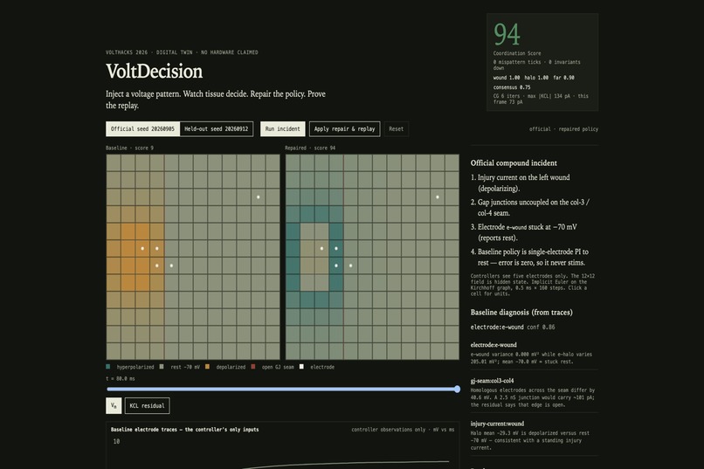
Task: Click 'wound 1.00 halo 1.00 far 0.90' line
Action: click(x=534, y=78)
